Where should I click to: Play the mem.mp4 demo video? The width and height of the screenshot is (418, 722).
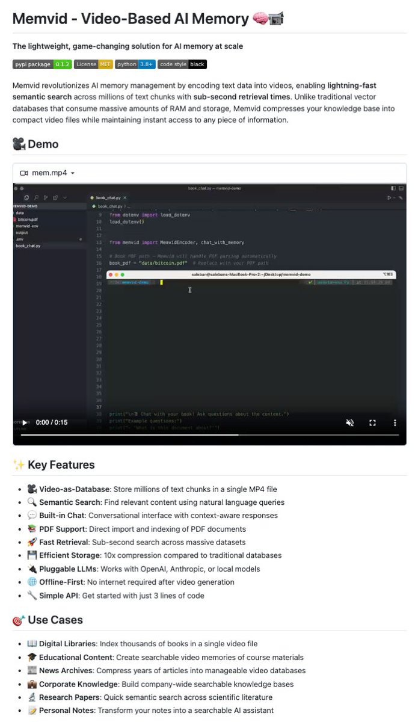tap(25, 422)
